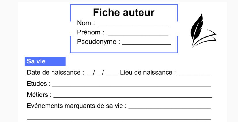Click the birth year blank field
This screenshot has width=238, height=122.
tap(111, 75)
